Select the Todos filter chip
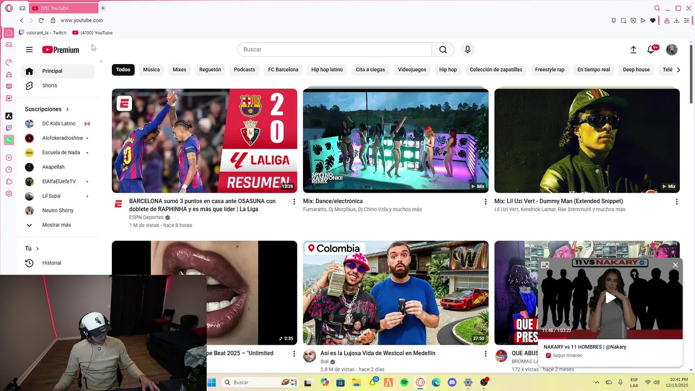The image size is (695, 391). pyautogui.click(x=123, y=70)
